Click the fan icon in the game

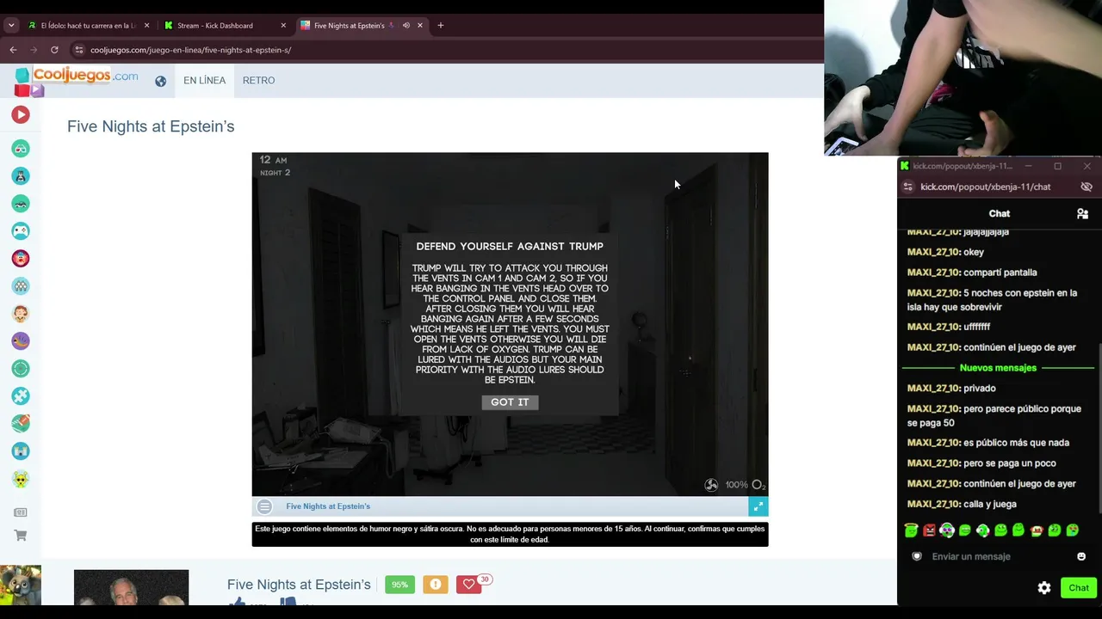711,485
